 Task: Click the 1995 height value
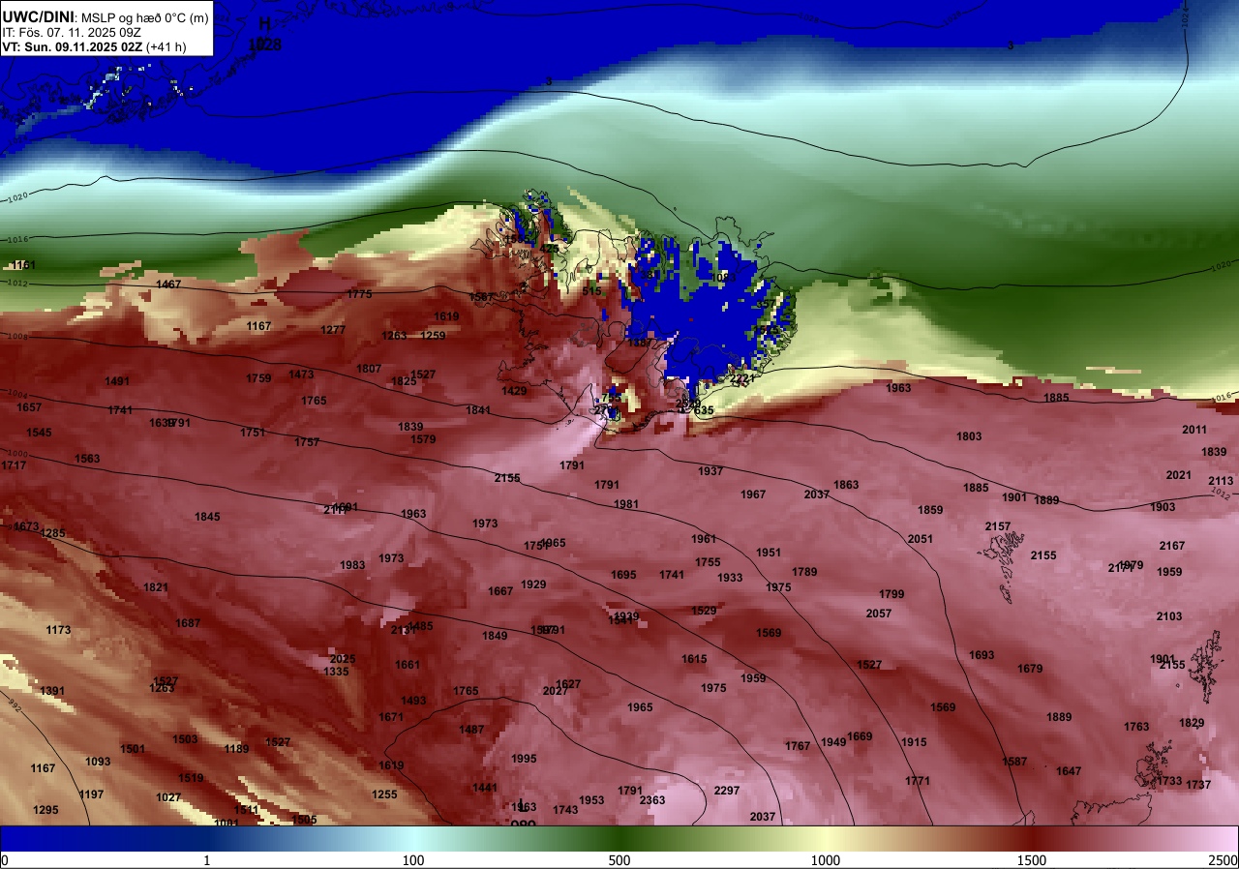[524, 759]
